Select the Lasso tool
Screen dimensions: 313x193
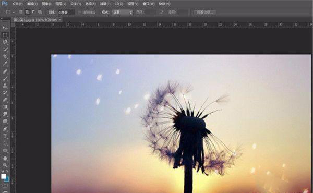[5, 42]
